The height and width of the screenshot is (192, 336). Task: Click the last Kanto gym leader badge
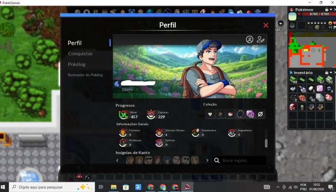coord(195,160)
